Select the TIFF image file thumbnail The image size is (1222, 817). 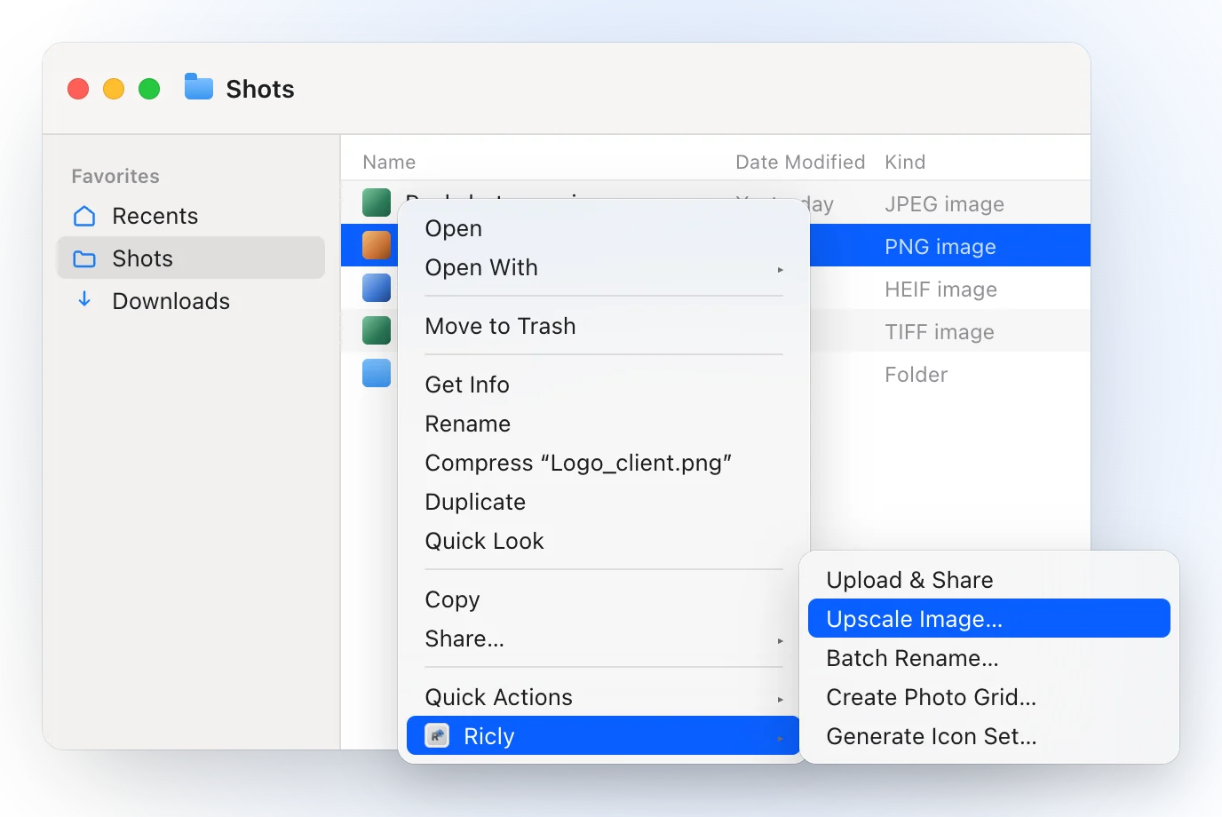click(377, 330)
